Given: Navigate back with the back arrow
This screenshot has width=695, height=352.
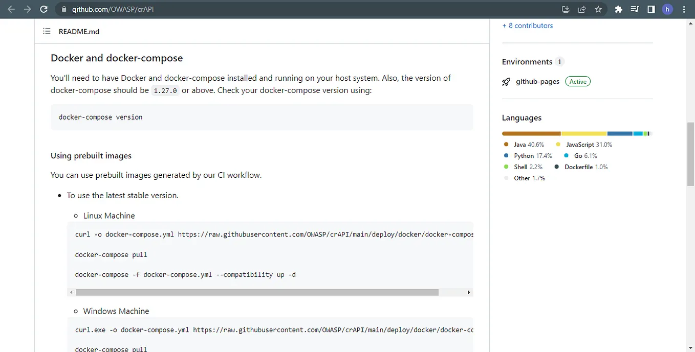Looking at the screenshot, I should (11, 9).
